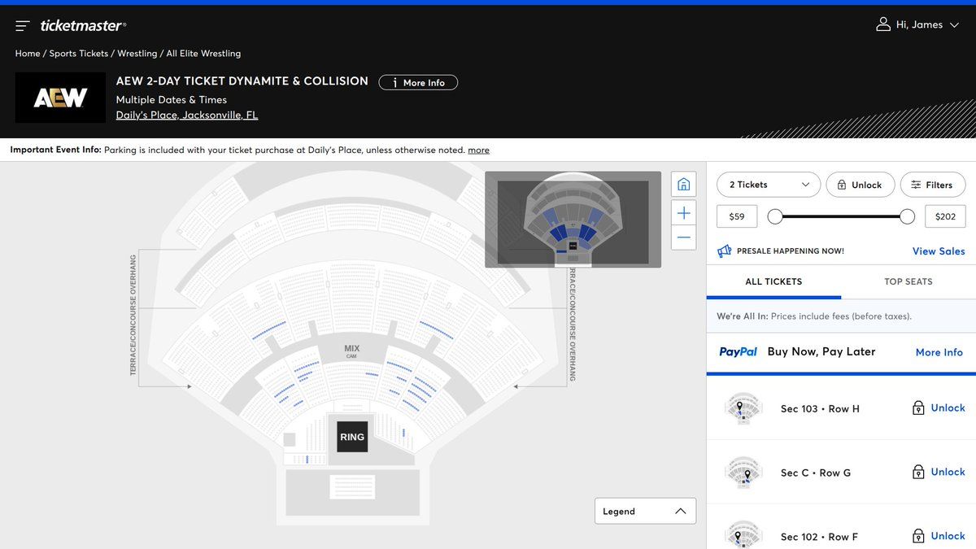Click the Wrestling breadcrumb link

click(x=137, y=53)
